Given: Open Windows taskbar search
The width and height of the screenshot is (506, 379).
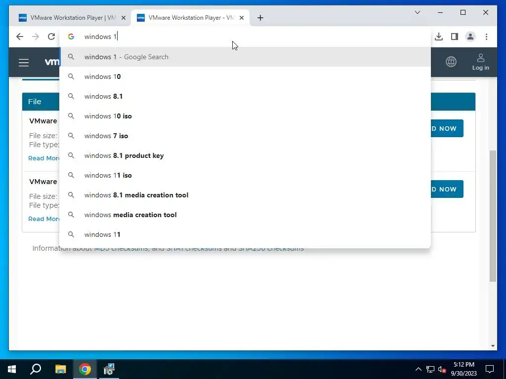Looking at the screenshot, I should [36, 369].
